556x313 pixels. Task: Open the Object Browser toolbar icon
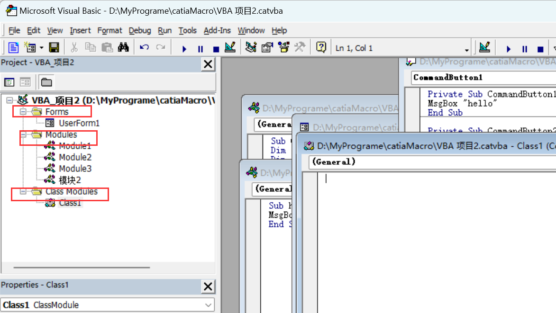point(283,47)
